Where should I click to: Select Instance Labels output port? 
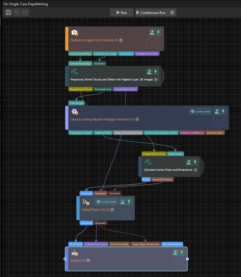pyautogui.click(x=215, y=133)
